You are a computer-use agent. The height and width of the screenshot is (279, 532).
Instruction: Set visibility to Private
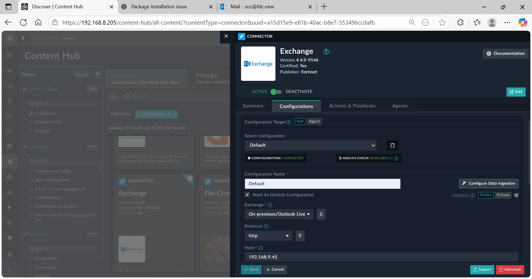click(x=503, y=195)
